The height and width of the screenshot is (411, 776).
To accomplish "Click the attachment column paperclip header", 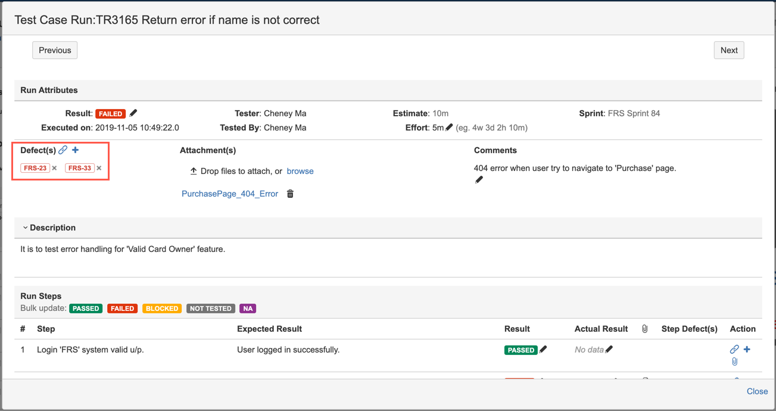I will pos(644,329).
